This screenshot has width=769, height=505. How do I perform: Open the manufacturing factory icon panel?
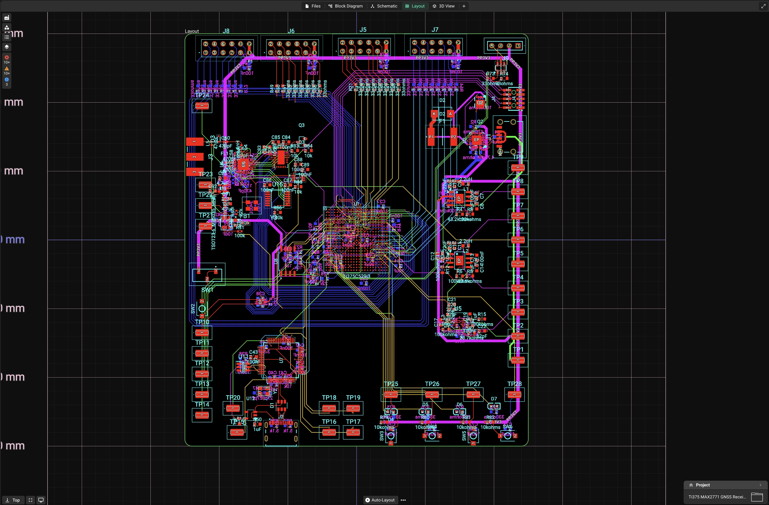[6, 18]
